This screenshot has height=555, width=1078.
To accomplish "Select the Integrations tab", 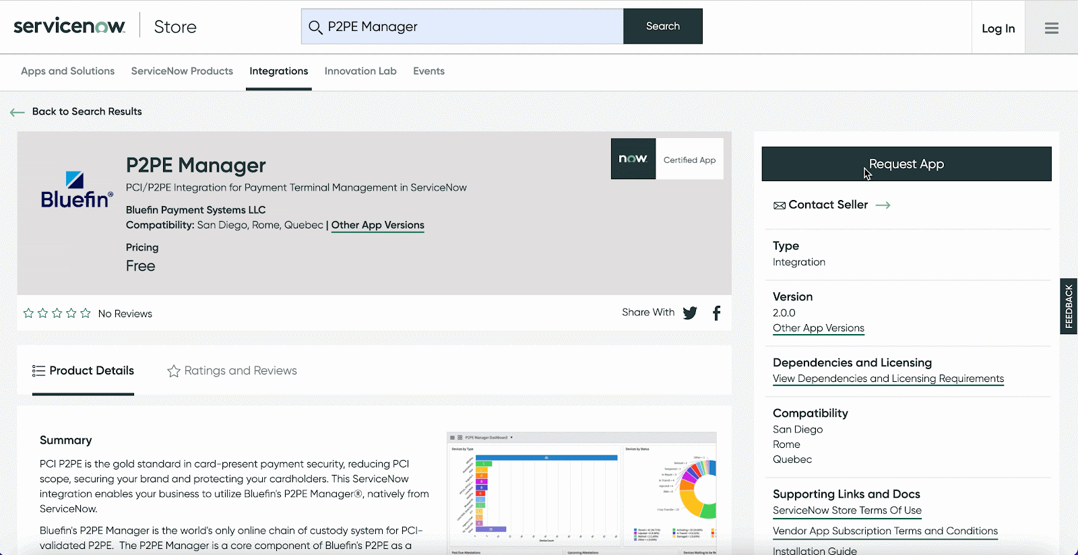I will (279, 71).
